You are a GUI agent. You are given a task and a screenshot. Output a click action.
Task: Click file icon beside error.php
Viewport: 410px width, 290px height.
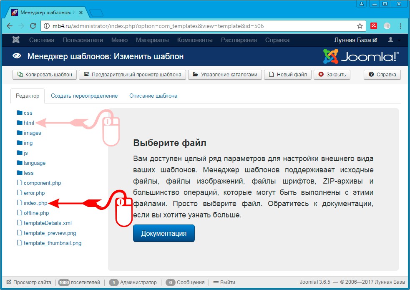coord(19,193)
